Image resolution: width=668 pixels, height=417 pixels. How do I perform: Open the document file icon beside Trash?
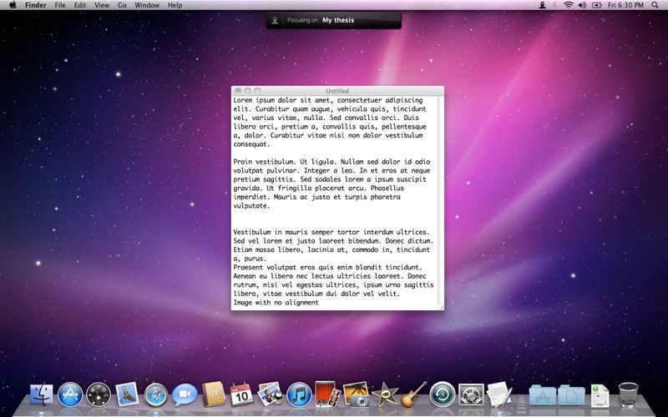(600, 395)
